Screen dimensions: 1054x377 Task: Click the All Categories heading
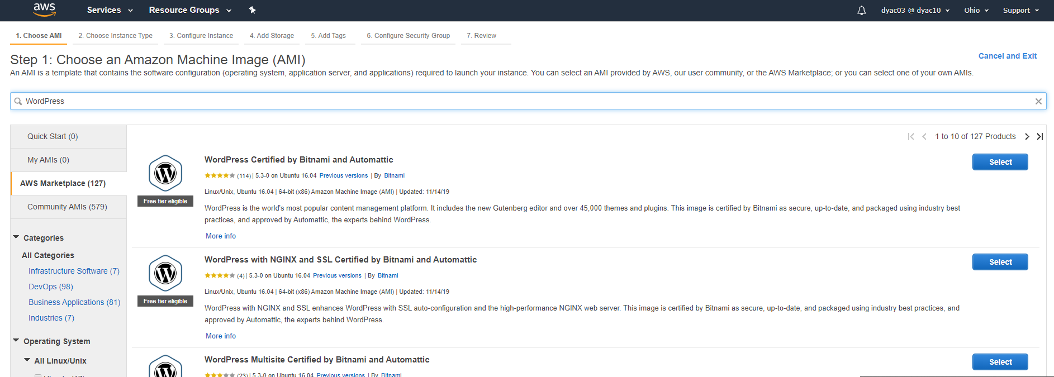(x=48, y=255)
